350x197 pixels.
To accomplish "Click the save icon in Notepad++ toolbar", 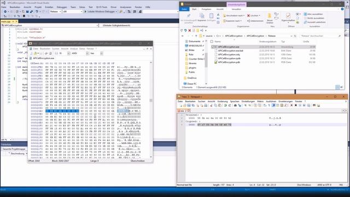I will [189, 106].
